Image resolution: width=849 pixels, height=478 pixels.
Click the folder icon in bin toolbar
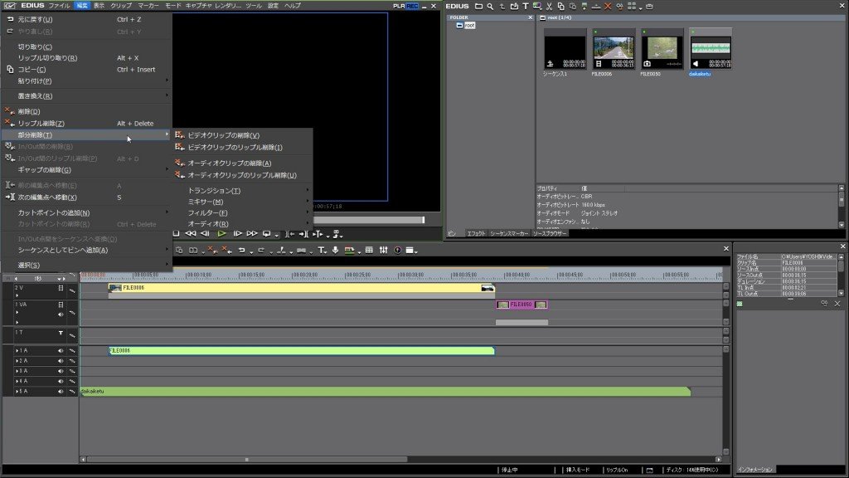(x=478, y=7)
